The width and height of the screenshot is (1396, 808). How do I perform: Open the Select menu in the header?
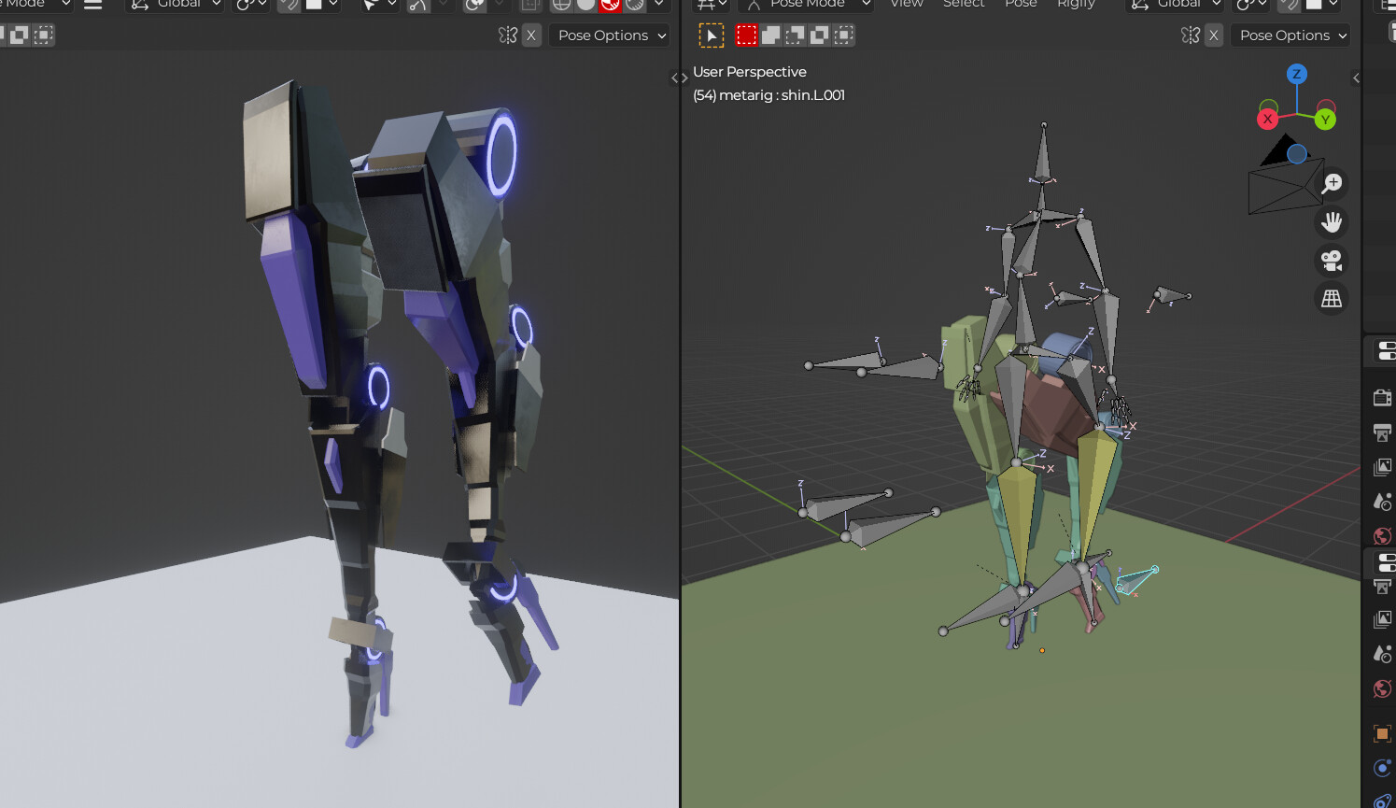click(x=964, y=5)
